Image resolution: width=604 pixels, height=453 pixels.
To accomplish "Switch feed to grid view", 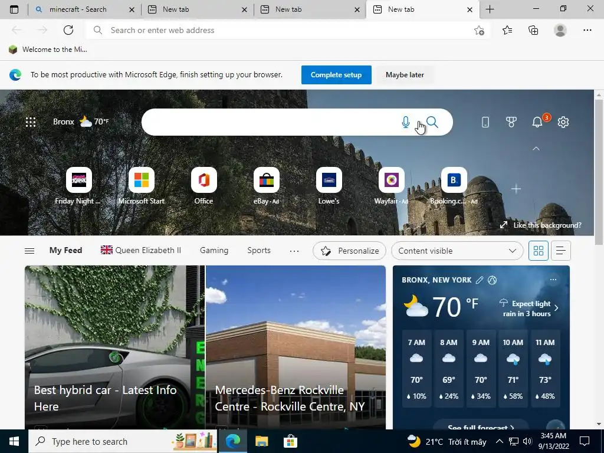I will tap(538, 251).
